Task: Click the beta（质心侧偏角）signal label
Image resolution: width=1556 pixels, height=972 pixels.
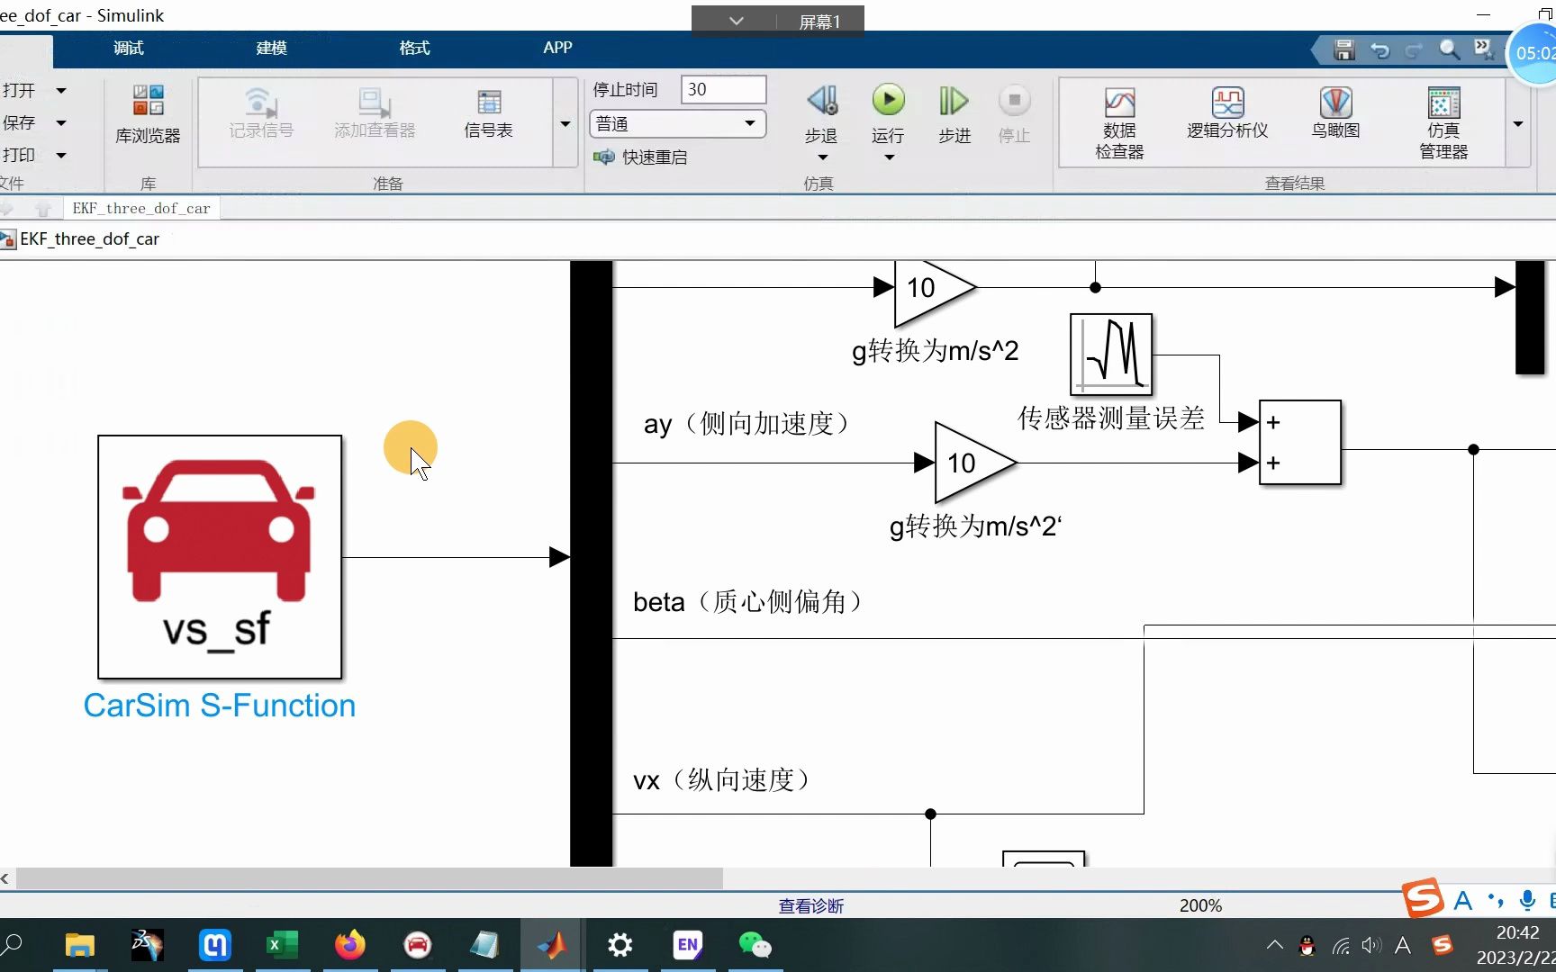Action: pyautogui.click(x=750, y=602)
